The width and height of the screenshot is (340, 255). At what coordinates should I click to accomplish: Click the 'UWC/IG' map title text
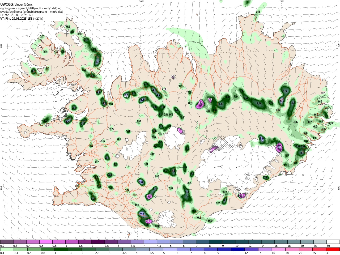(6, 5)
